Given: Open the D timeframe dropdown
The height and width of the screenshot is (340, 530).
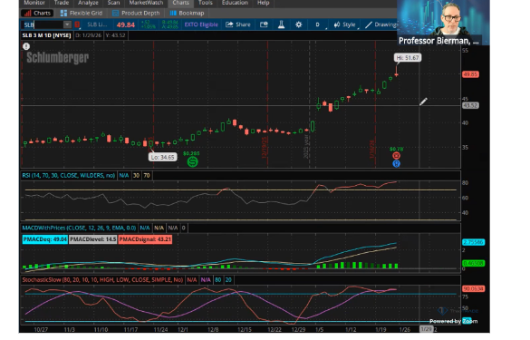Looking at the screenshot, I should (x=318, y=24).
